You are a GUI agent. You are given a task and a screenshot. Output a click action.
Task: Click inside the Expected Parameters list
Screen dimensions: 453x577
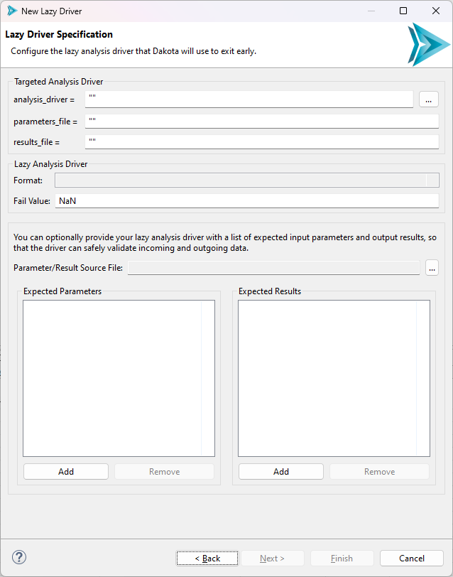119,378
